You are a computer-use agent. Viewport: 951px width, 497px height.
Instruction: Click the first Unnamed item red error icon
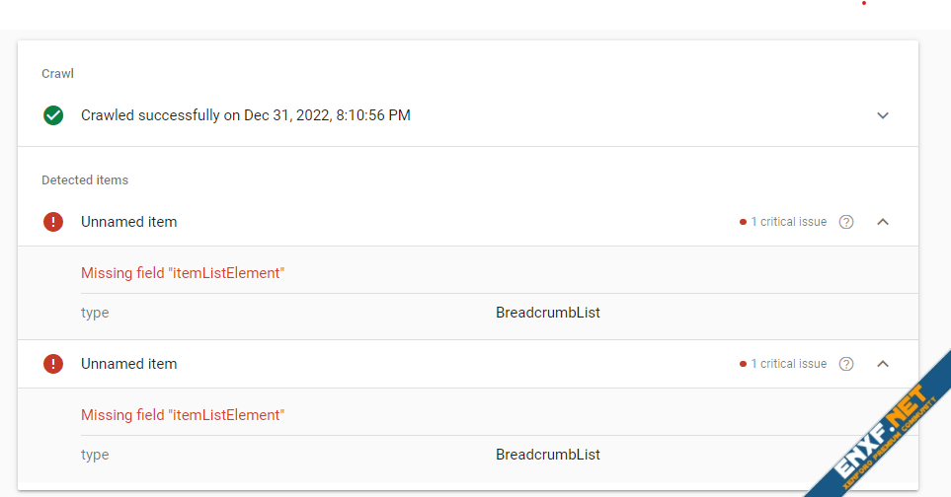53,222
